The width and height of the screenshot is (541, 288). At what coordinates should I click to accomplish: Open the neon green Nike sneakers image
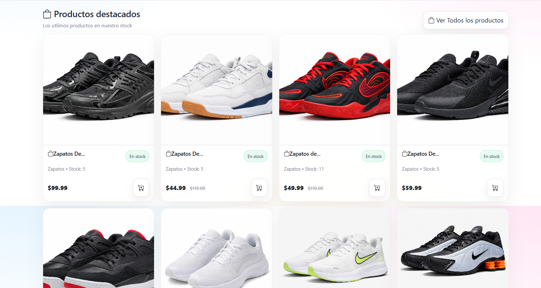click(335, 248)
